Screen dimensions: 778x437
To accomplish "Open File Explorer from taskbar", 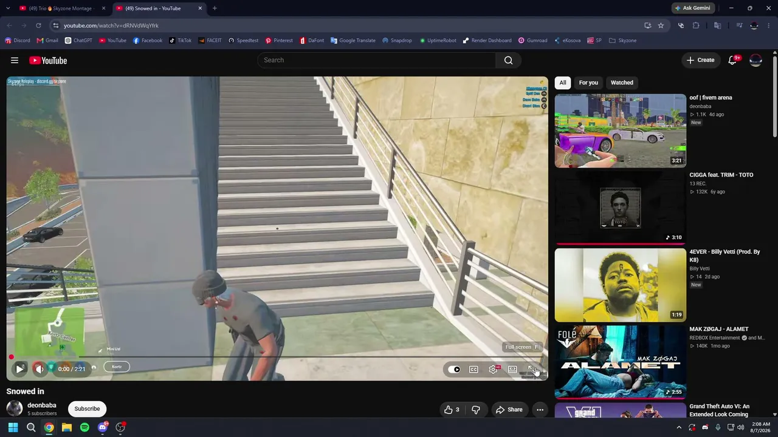I will coord(67,427).
